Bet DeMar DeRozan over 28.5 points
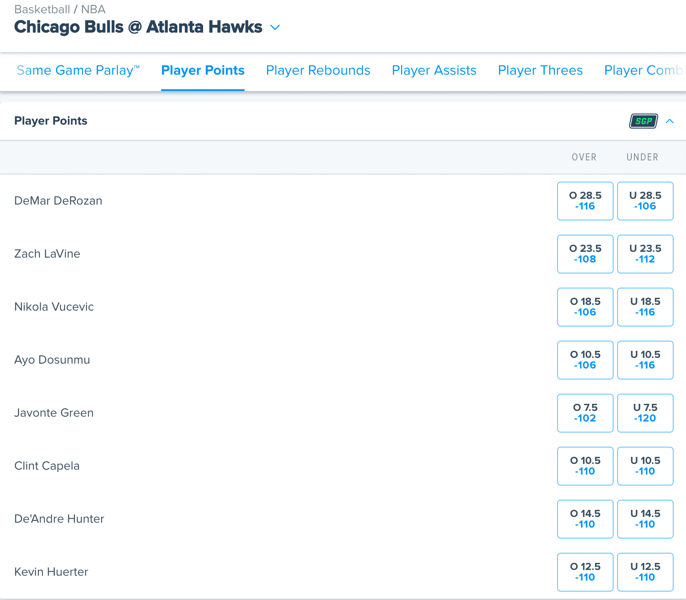 coord(585,201)
